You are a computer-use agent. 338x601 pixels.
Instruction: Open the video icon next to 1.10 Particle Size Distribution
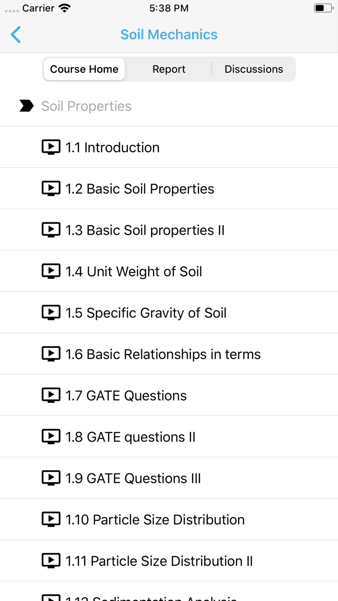pos(51,519)
